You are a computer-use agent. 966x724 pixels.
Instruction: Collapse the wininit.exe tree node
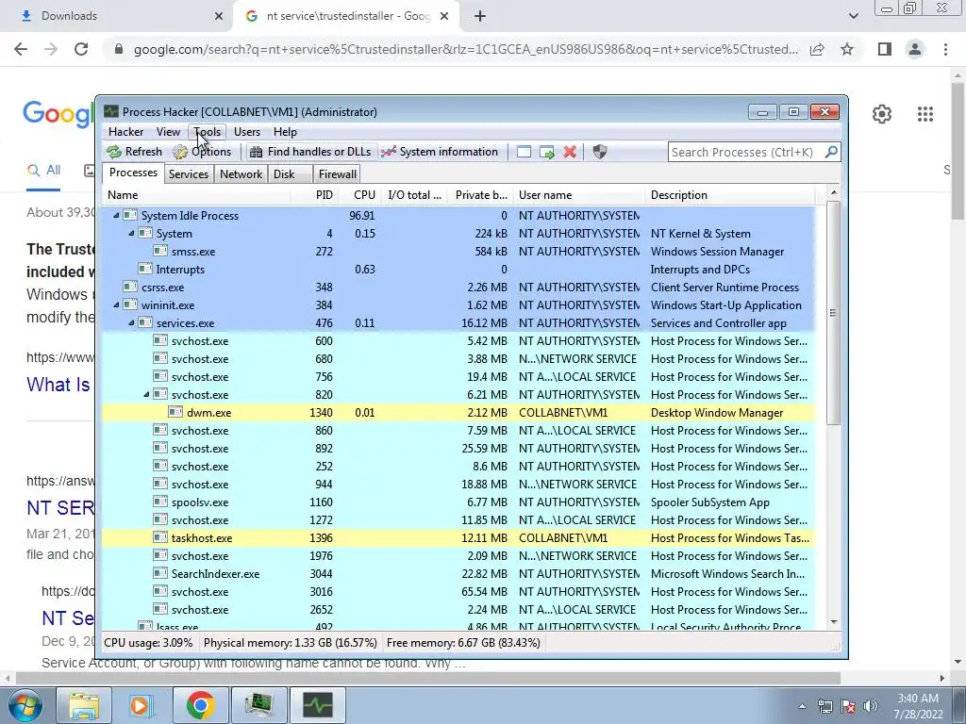tap(116, 304)
